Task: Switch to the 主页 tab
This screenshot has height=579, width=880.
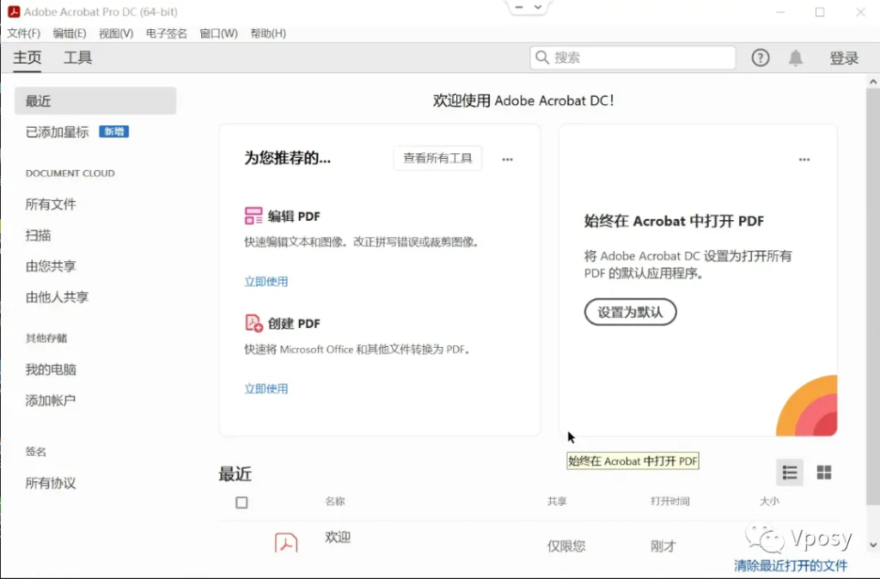Action: pyautogui.click(x=27, y=58)
